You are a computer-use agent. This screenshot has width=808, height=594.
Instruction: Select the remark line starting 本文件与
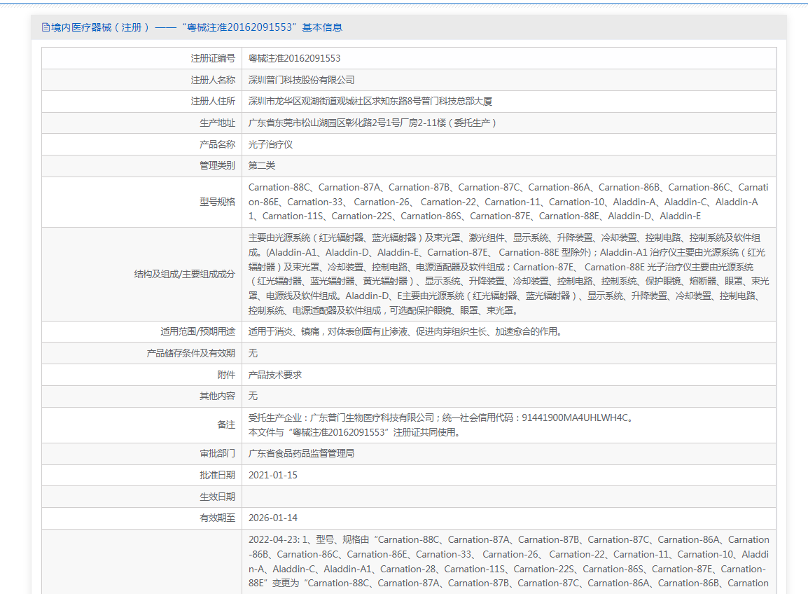click(354, 432)
